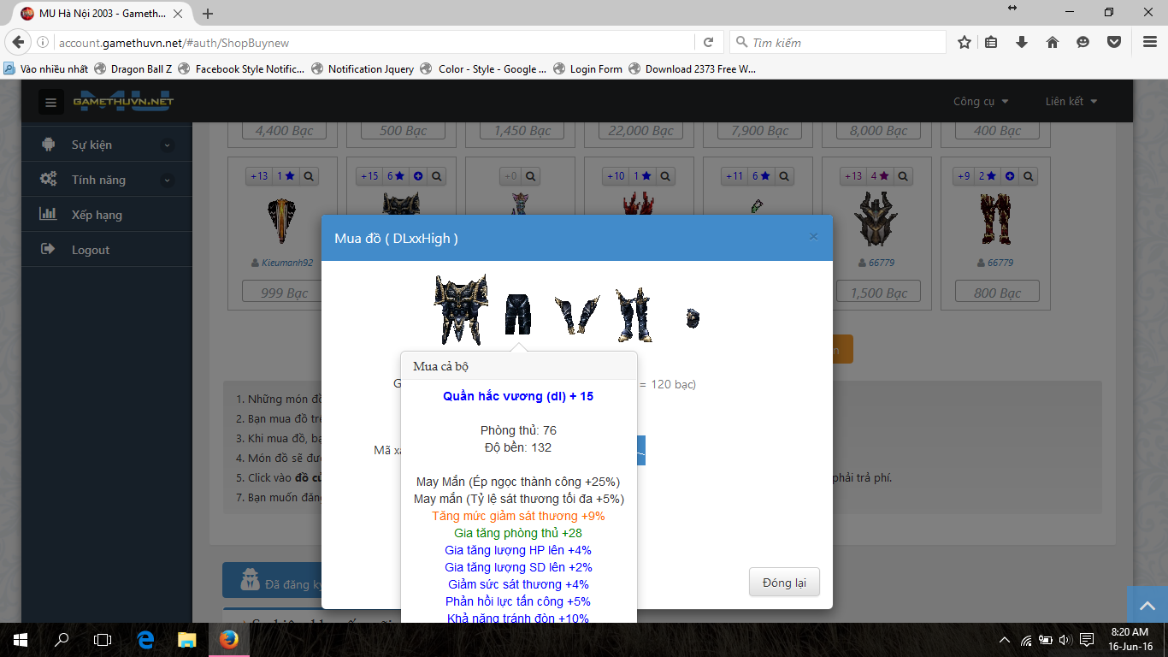Click the magnifier icon on the +13 4-star item
Viewport: 1168px width, 657px height.
(902, 176)
